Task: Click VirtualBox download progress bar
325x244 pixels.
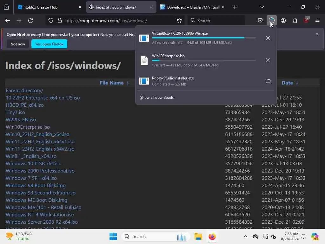Action: pyautogui.click(x=204, y=38)
